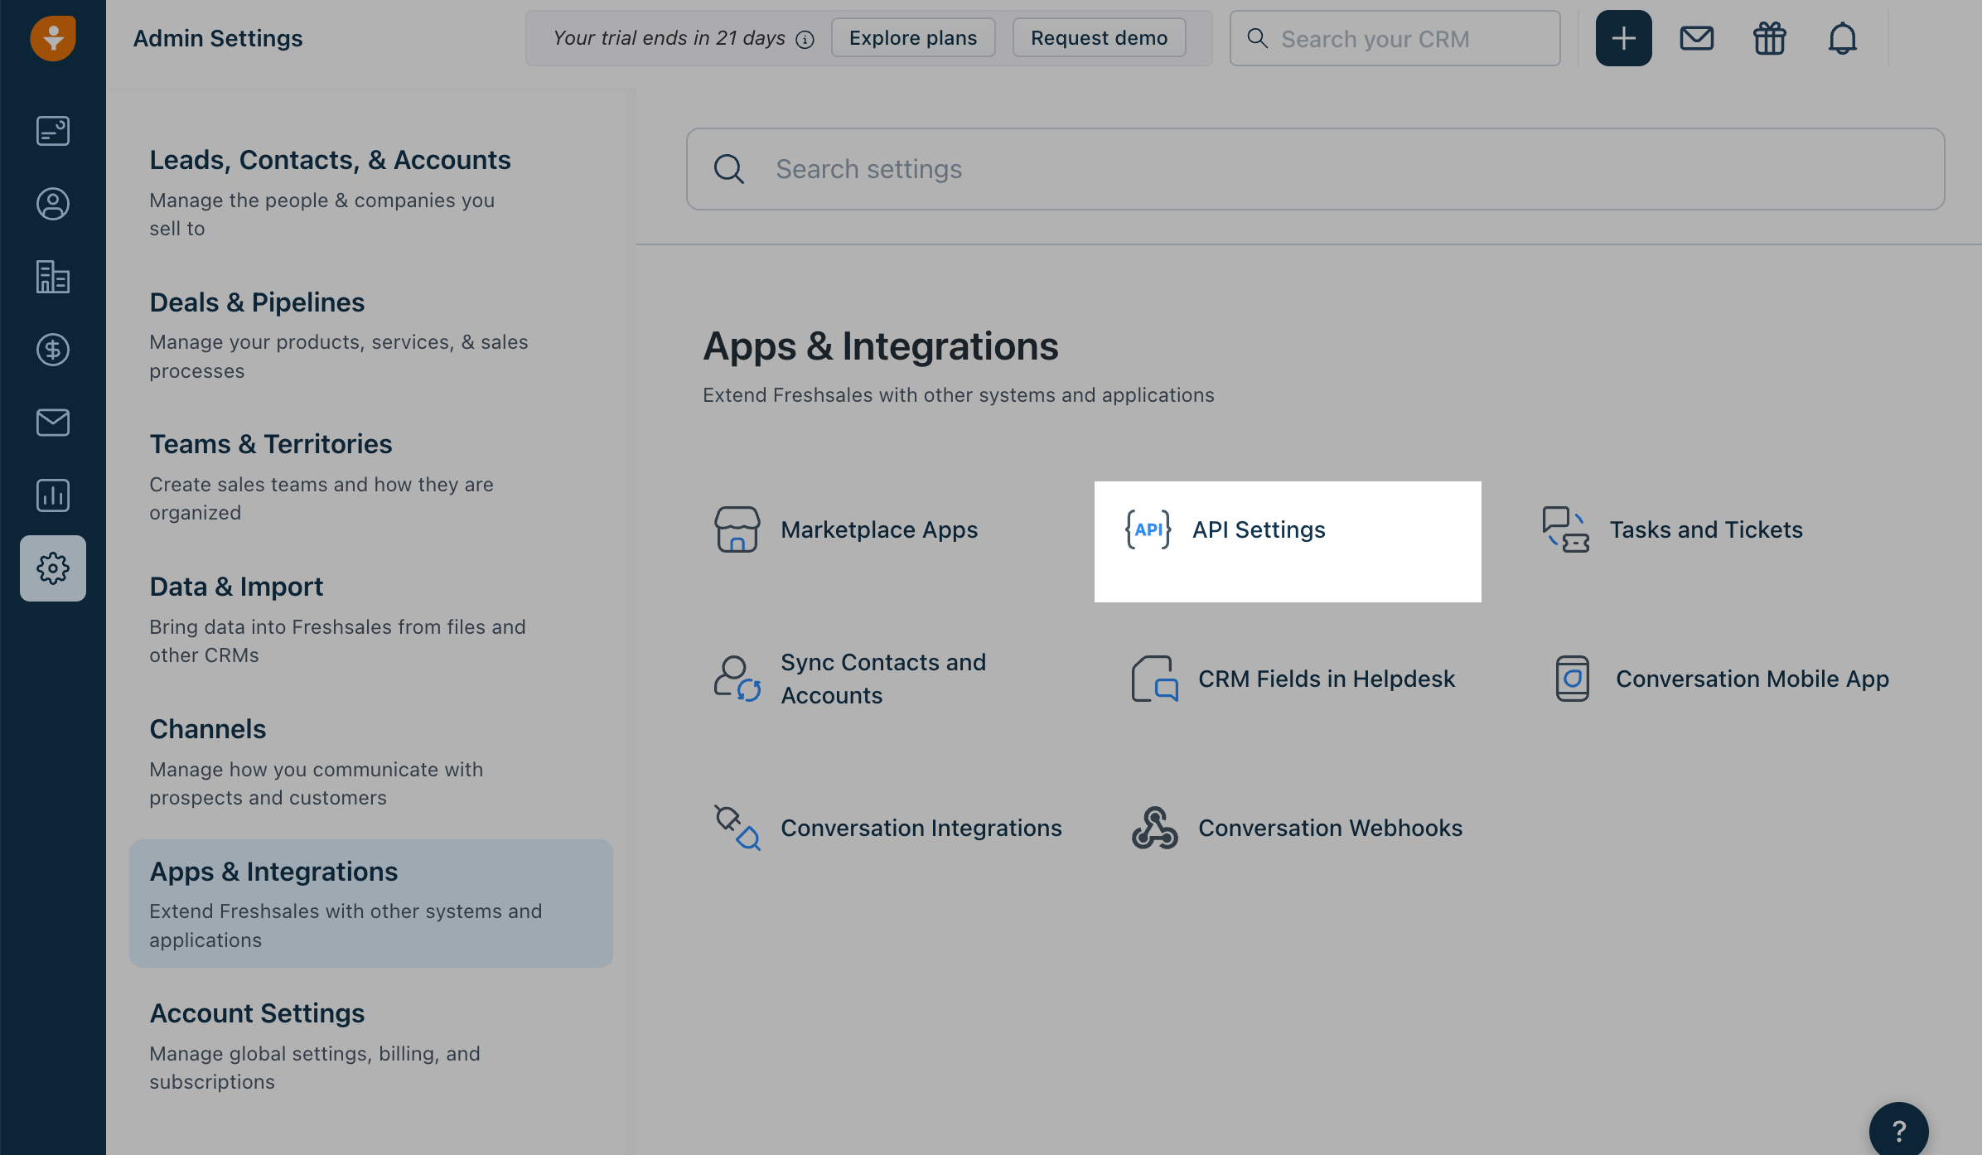1982x1155 pixels.
Task: Click the Request demo button
Action: click(1099, 38)
